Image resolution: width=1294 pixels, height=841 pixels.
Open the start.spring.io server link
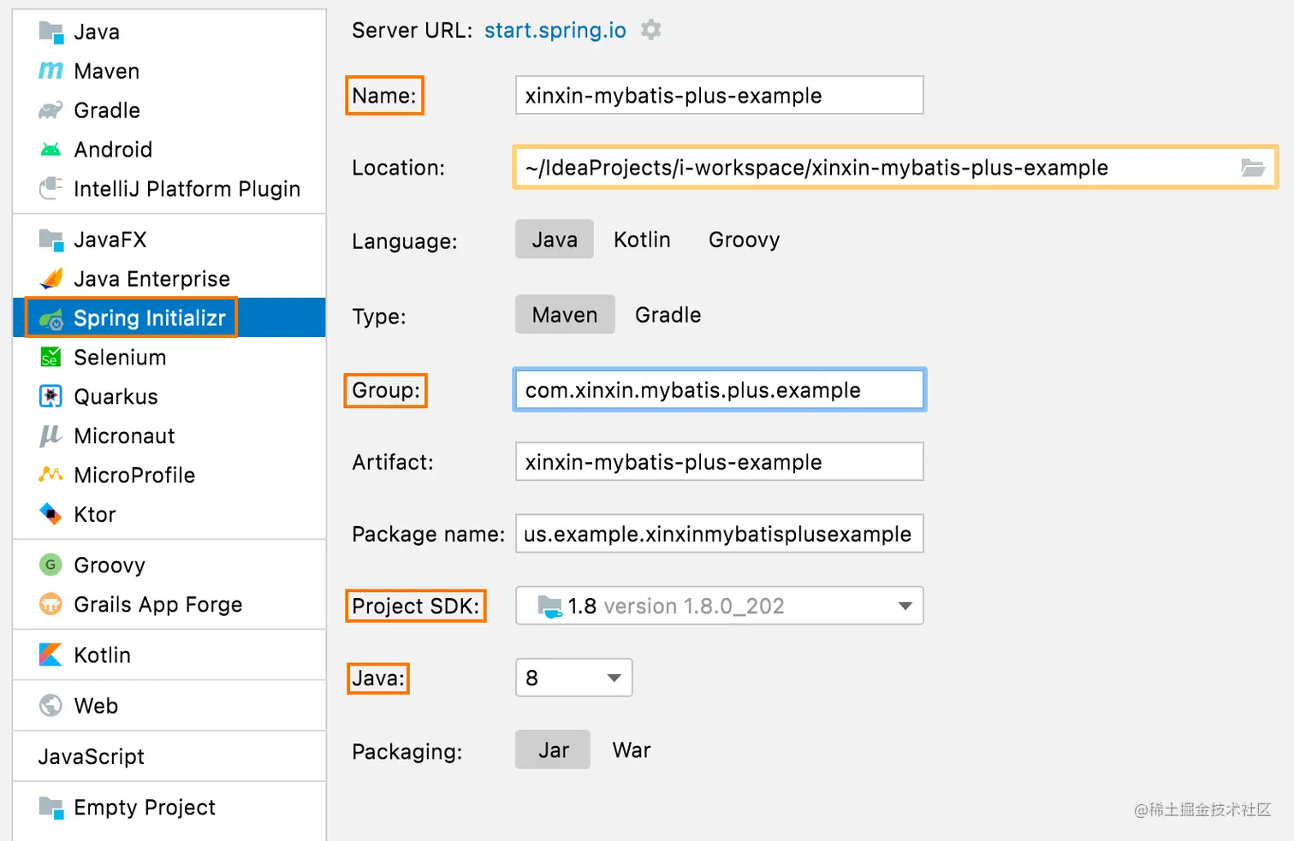coord(555,30)
